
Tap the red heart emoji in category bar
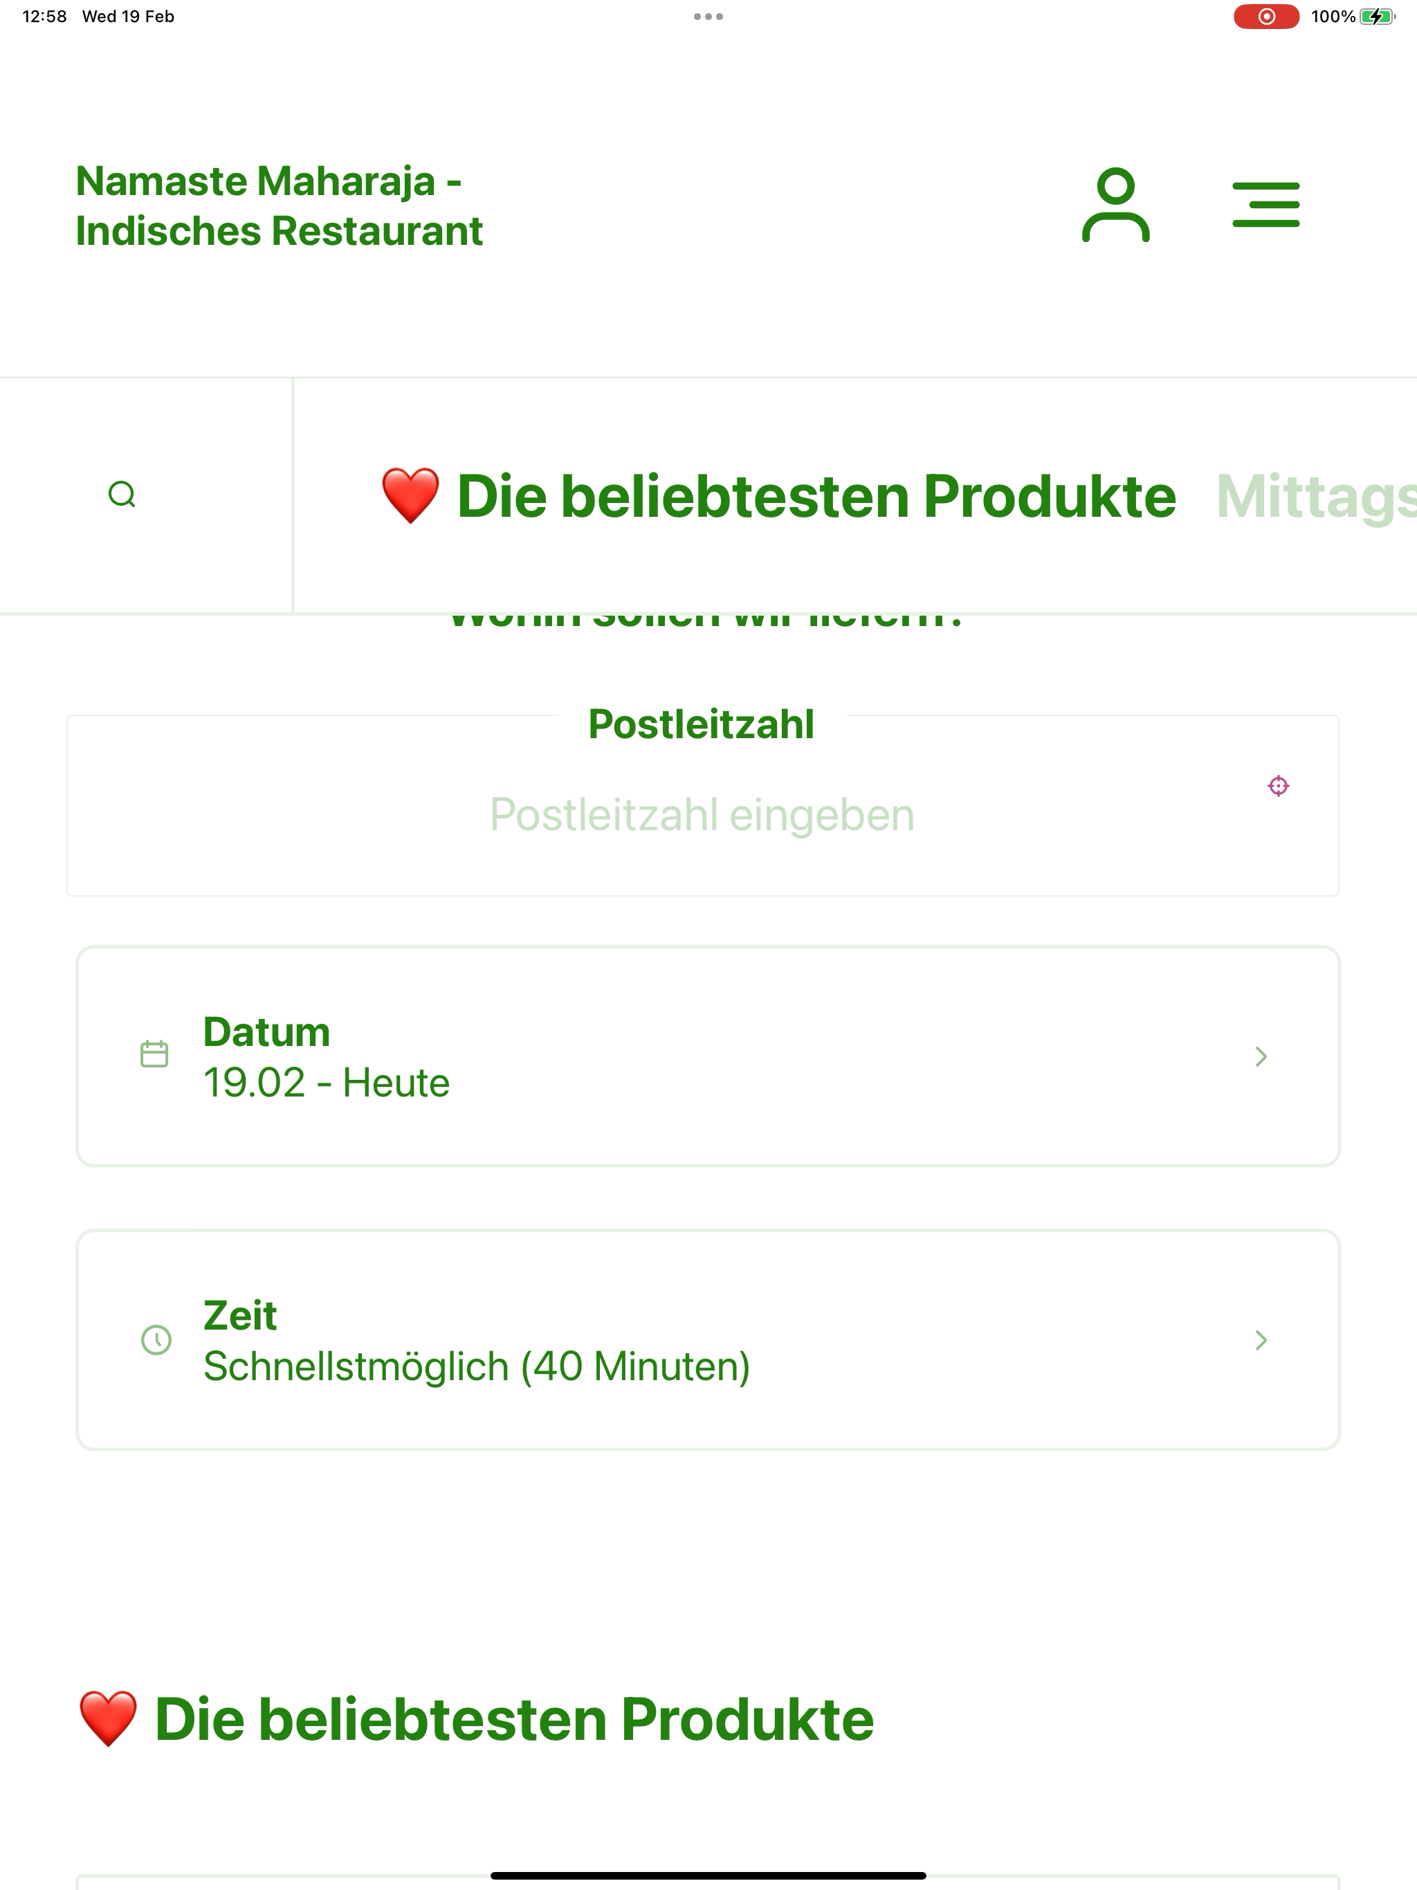[x=410, y=497]
